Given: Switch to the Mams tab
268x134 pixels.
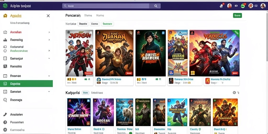Looking at the screenshot, I should (x=100, y=15).
